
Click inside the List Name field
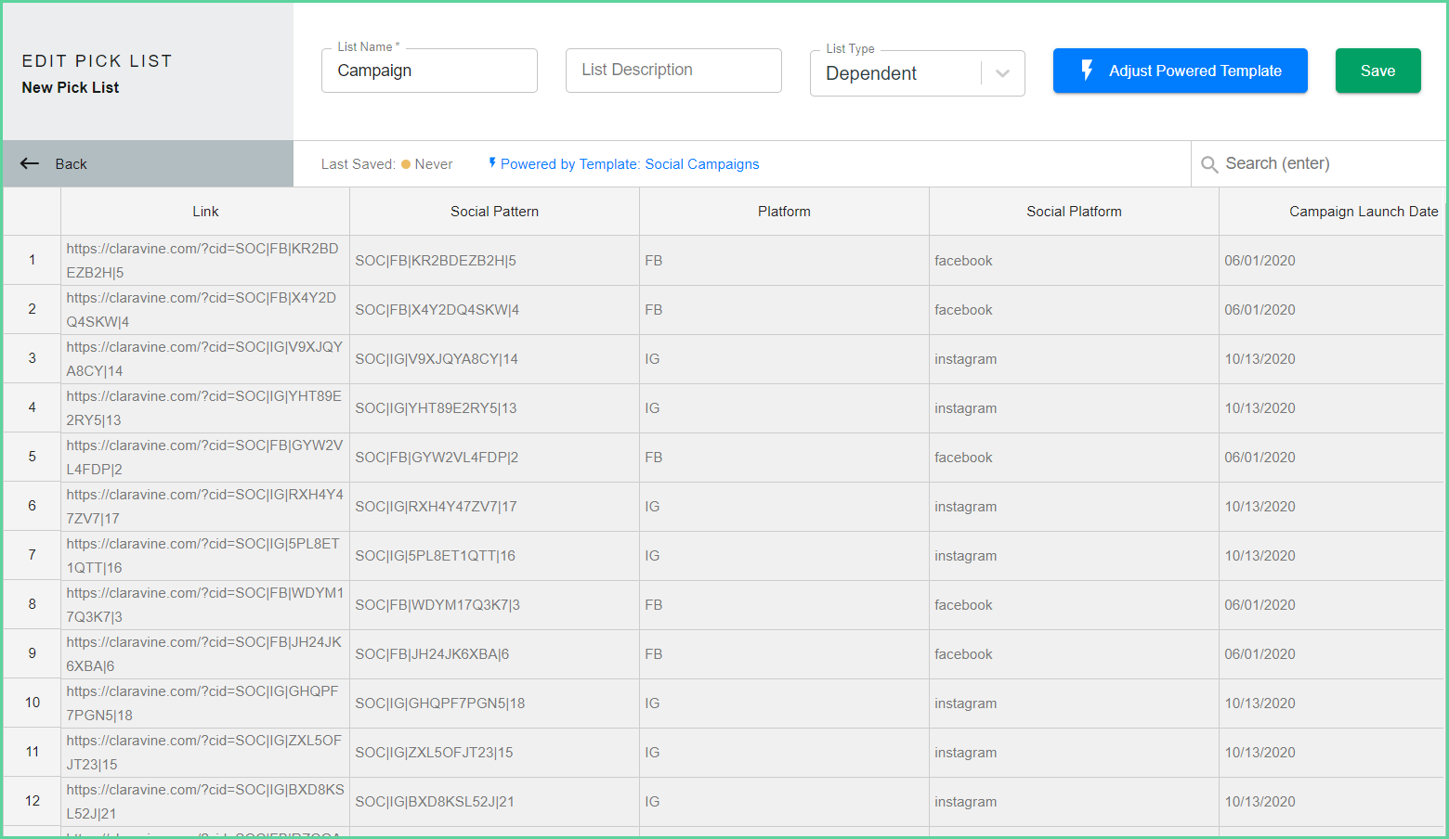coord(429,70)
